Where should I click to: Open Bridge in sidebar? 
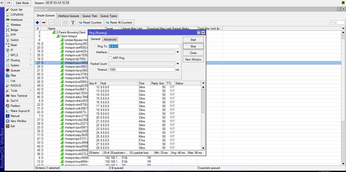pos(14,30)
